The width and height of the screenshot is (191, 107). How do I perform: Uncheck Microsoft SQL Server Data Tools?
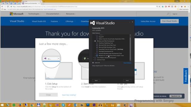97,45
